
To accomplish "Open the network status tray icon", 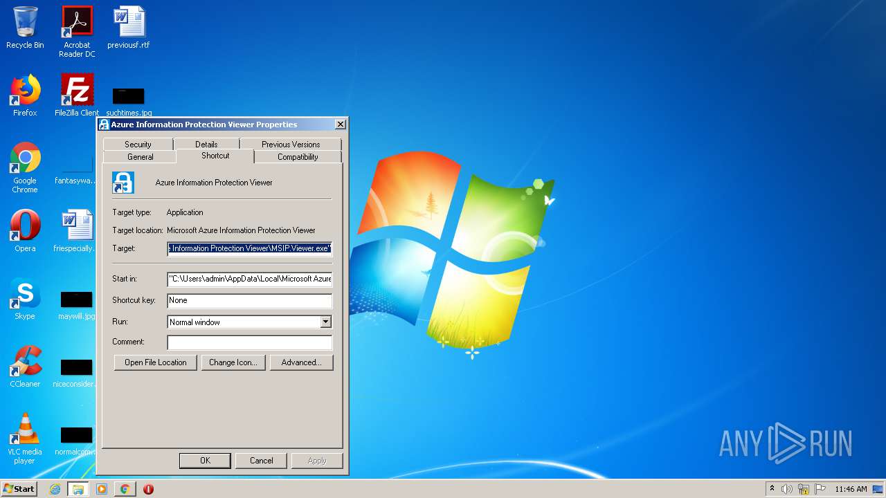I will [804, 489].
